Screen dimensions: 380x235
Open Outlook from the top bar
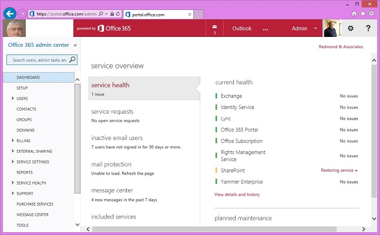pyautogui.click(x=241, y=28)
